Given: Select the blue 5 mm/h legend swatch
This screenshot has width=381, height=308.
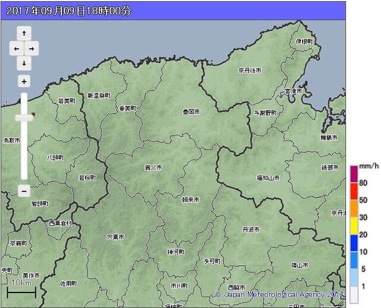Looking at the screenshot, I should coord(354,260).
